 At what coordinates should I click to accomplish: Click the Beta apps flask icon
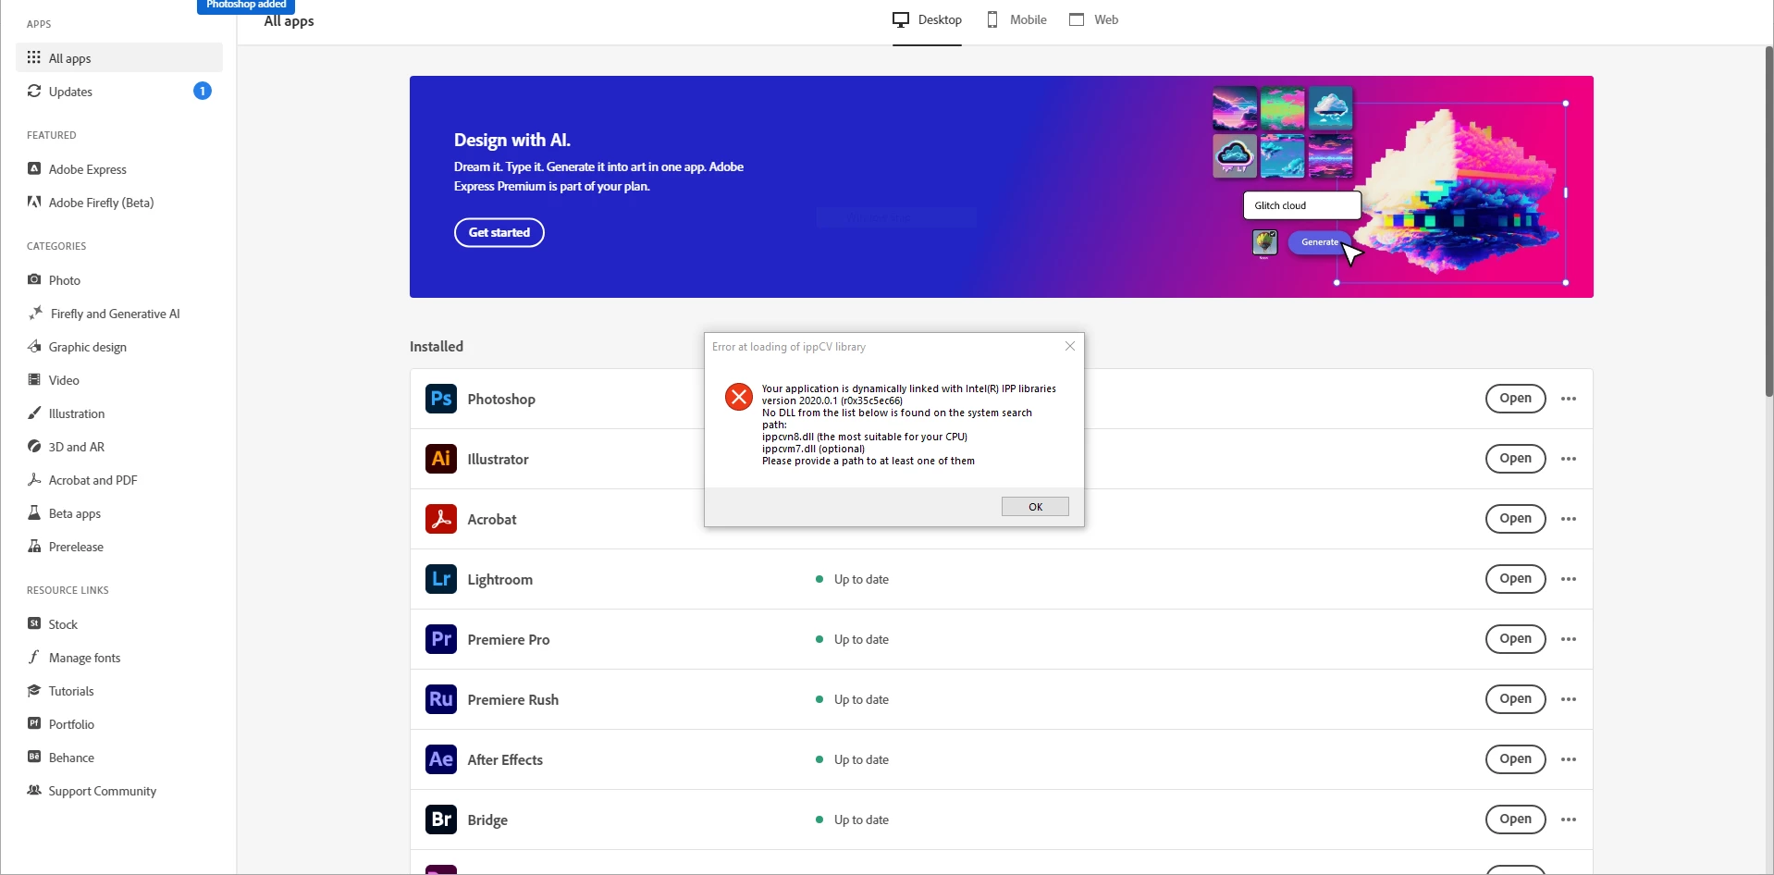(34, 512)
